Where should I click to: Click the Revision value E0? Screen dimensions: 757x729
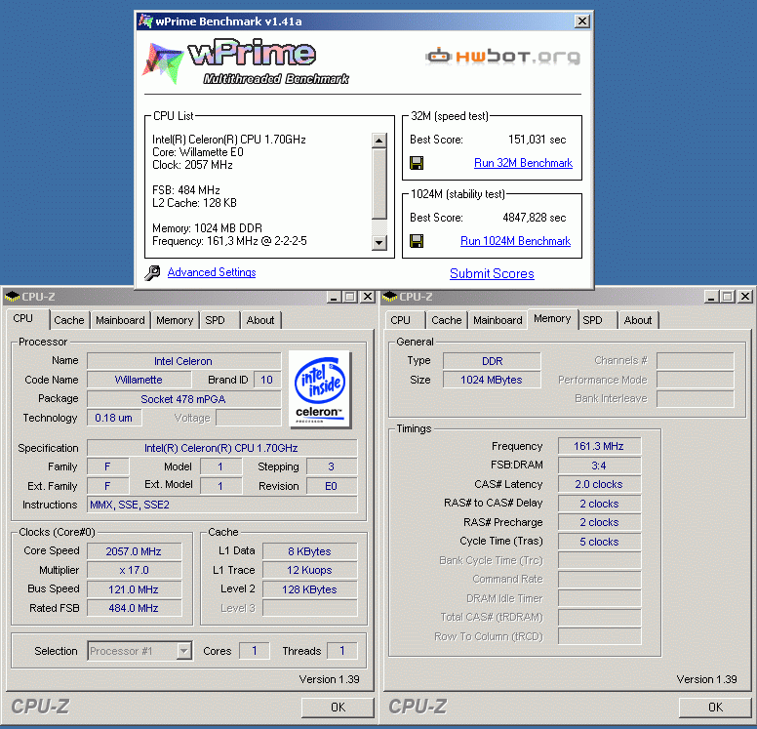pyautogui.click(x=332, y=486)
